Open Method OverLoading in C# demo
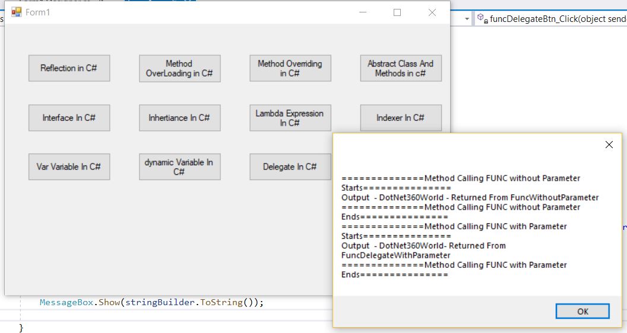Viewport: 627px width, 333px height. click(179, 68)
